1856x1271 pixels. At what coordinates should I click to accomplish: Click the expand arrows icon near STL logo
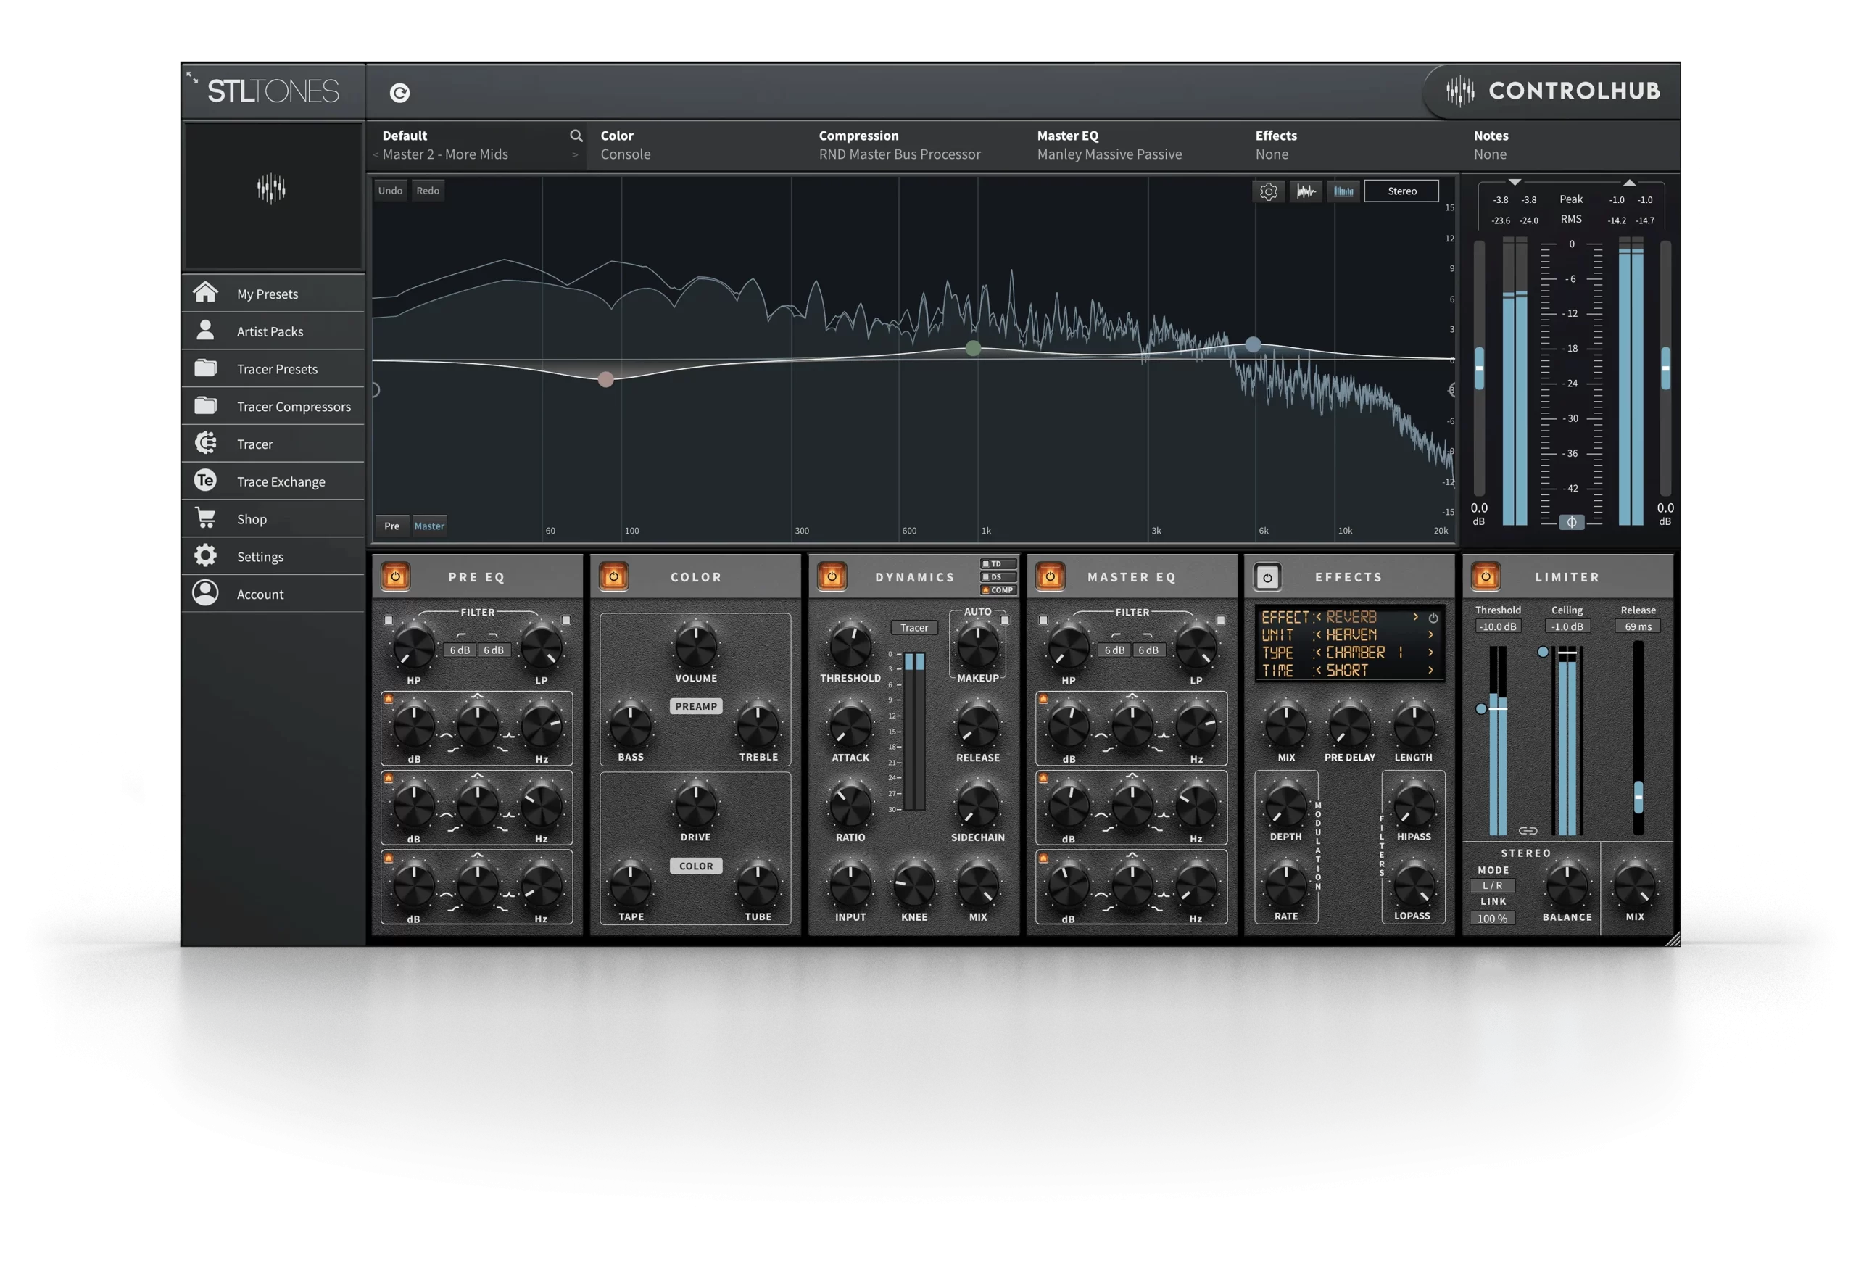click(x=191, y=77)
